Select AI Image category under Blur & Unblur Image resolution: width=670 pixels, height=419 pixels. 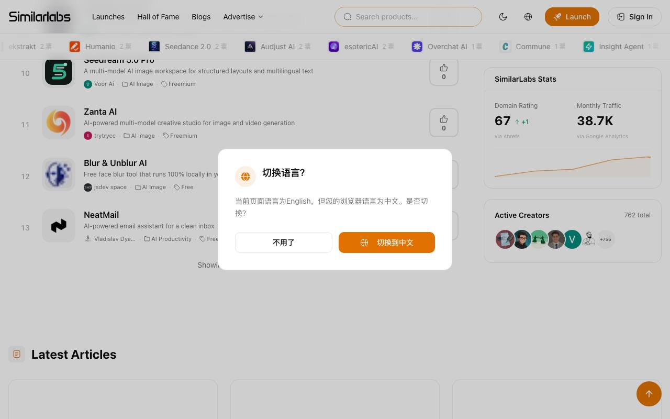click(x=150, y=187)
